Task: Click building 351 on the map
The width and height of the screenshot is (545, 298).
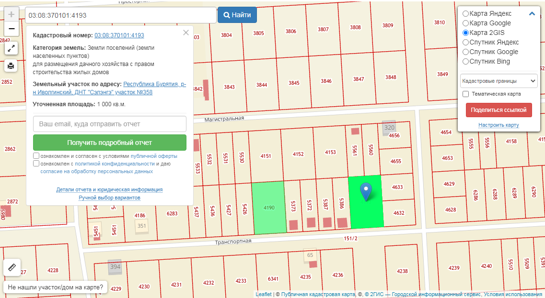Action: (x=141, y=226)
